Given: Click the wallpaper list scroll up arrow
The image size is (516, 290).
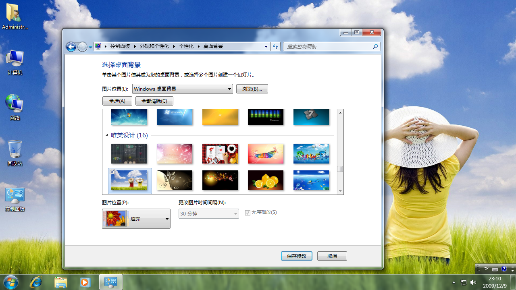Looking at the screenshot, I should pos(340,113).
